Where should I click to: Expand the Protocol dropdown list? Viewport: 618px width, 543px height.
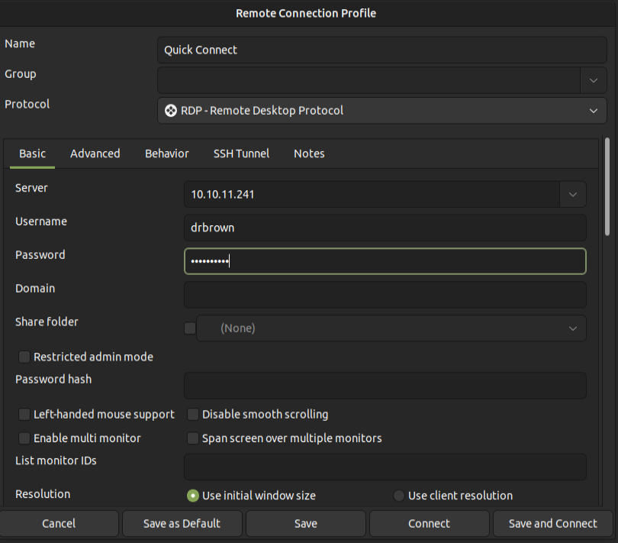point(593,111)
